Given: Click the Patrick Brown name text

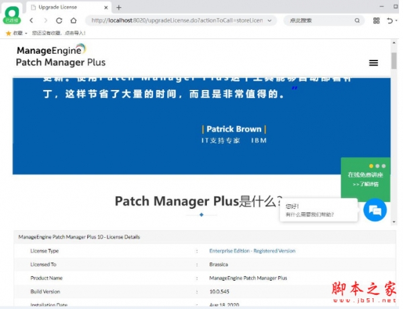Looking at the screenshot, I should [x=234, y=129].
